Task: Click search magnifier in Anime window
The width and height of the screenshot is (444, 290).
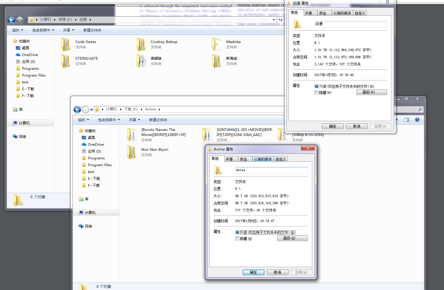Action: 420,110
